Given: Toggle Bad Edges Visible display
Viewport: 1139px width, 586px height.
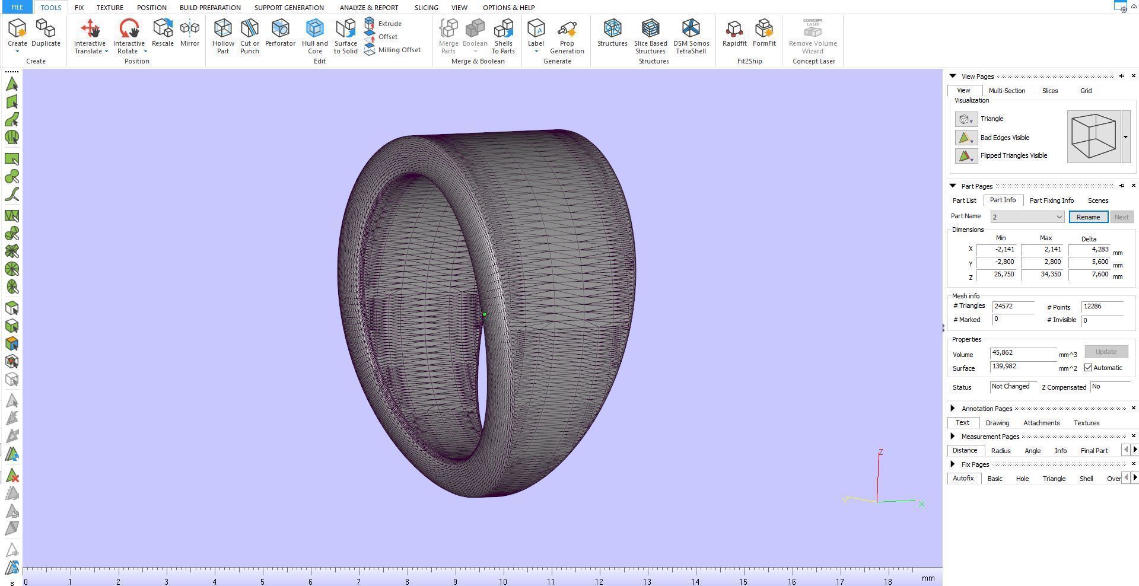Looking at the screenshot, I should [x=966, y=138].
